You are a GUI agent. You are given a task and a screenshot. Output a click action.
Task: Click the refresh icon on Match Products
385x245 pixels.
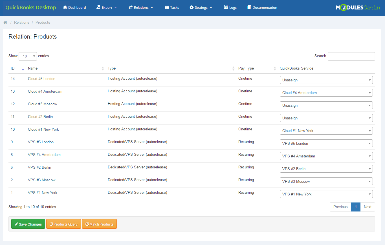87,224
